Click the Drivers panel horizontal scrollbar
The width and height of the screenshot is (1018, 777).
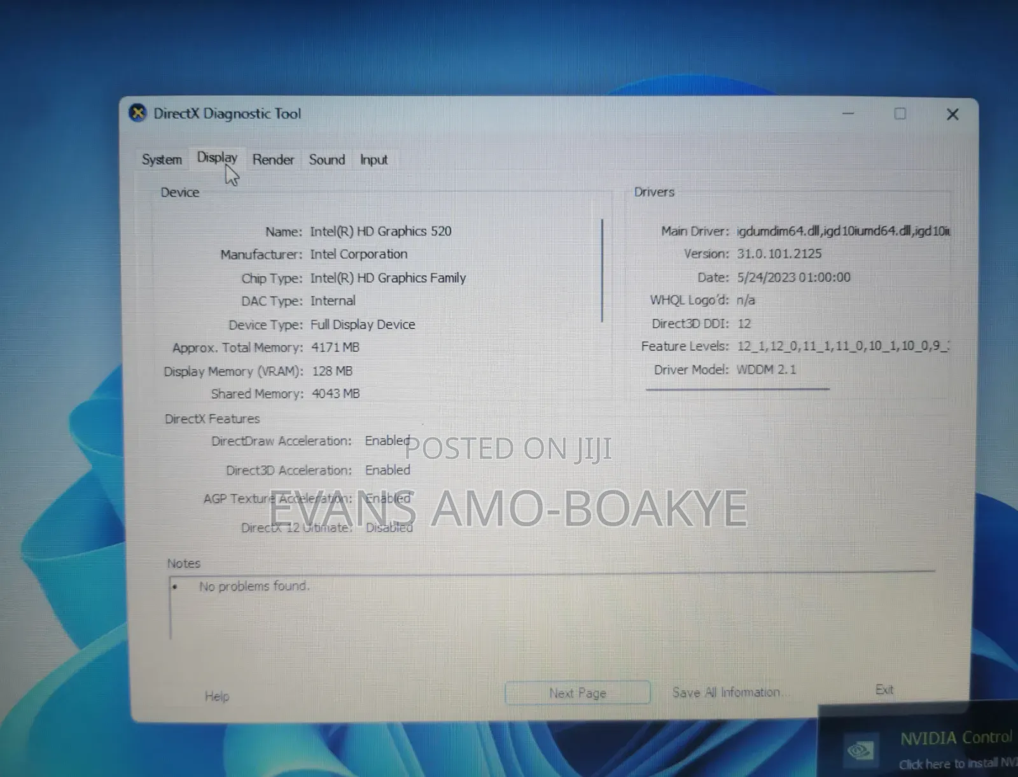(737, 388)
